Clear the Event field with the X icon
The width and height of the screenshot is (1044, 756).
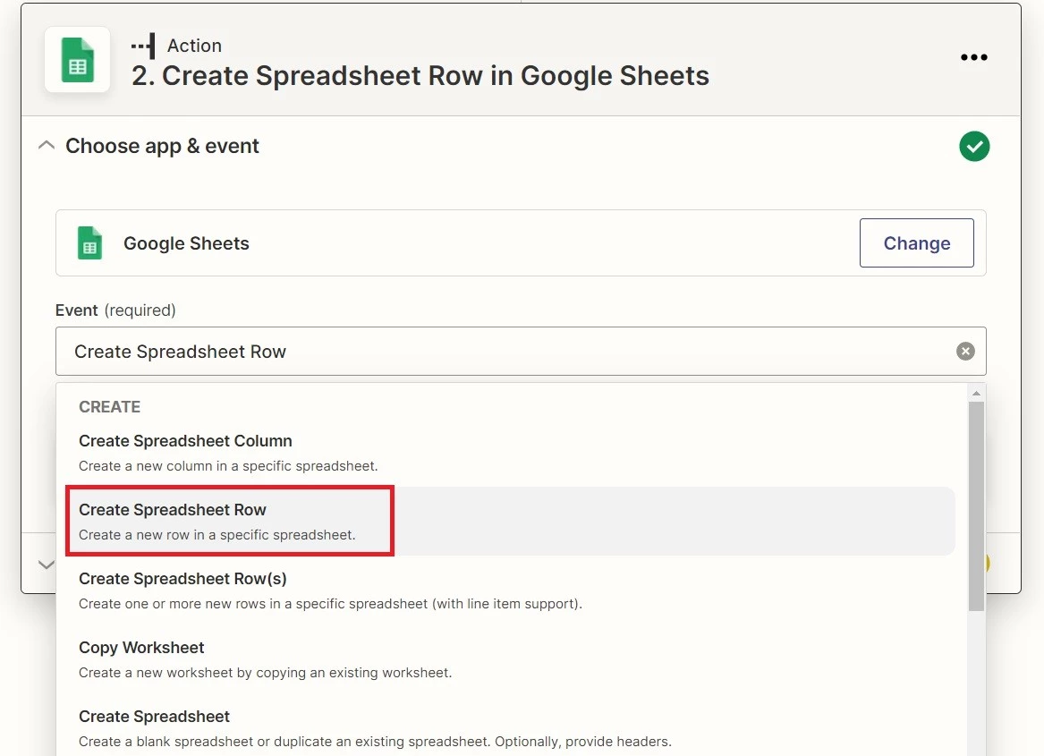(x=965, y=351)
